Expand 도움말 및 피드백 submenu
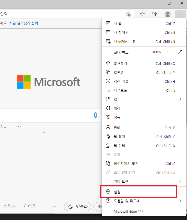 click(144, 201)
